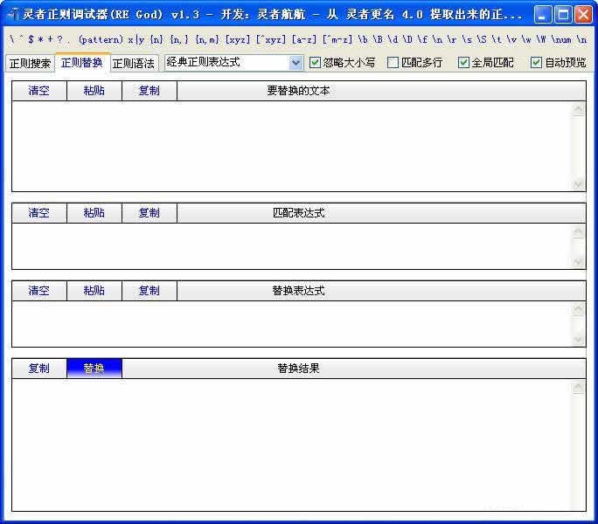Insert the (pattern) regex token

101,40
